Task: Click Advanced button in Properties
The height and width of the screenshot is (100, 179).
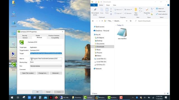Action: 56,73
